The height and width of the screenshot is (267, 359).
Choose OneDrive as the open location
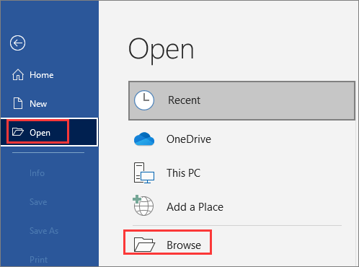pos(189,139)
